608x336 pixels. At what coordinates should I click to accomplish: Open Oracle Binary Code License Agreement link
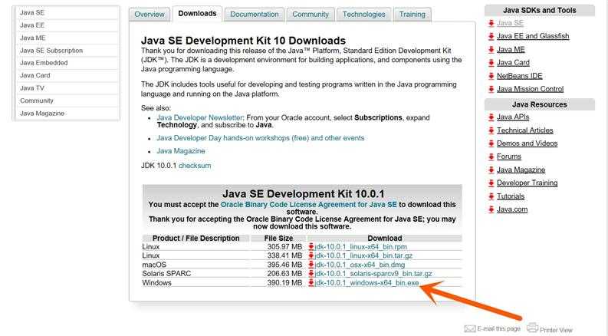pos(309,205)
